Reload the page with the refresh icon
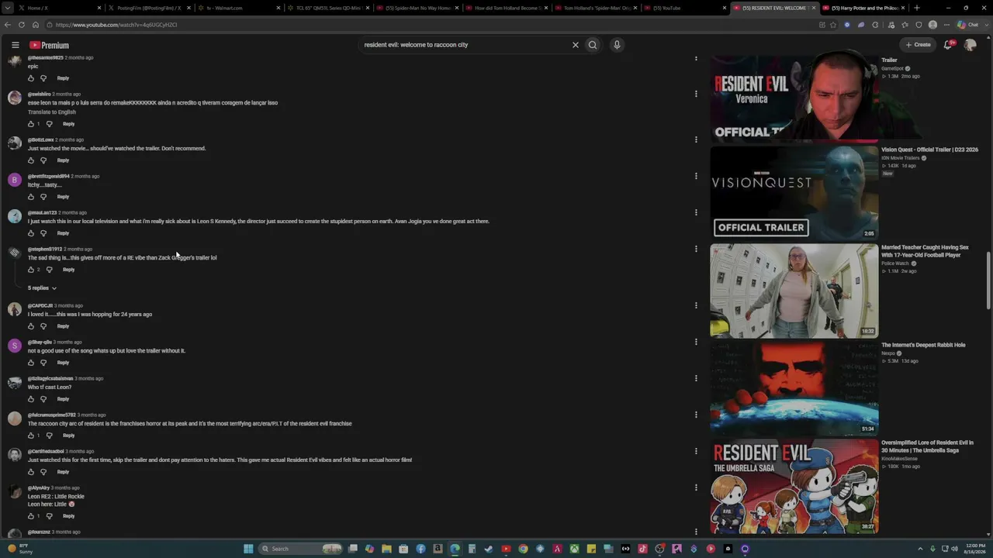993x558 pixels. click(22, 25)
